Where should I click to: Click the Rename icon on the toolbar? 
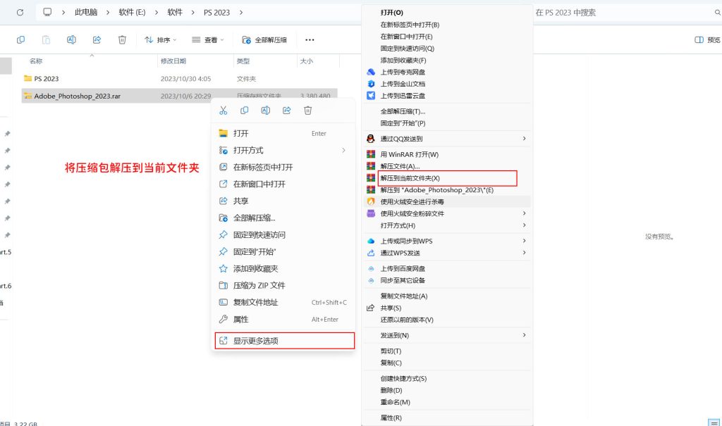point(71,39)
